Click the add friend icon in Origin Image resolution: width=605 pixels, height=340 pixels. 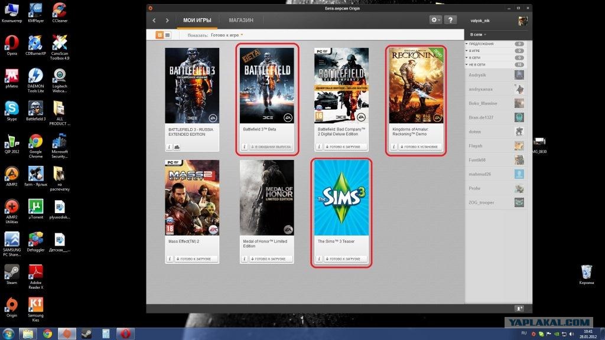pos(519,308)
